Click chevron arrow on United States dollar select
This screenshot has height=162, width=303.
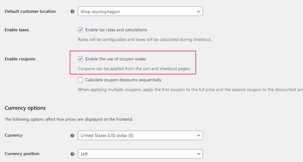pyautogui.click(x=198, y=135)
